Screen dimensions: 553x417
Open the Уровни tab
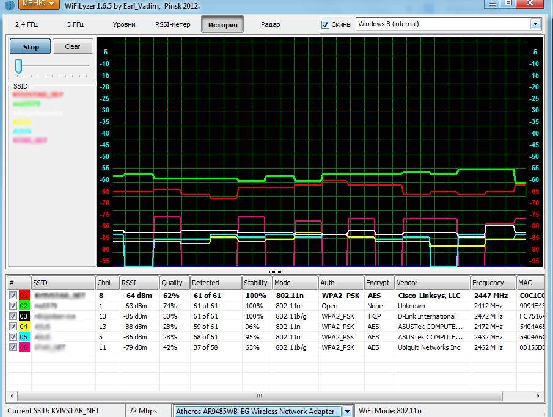124,24
